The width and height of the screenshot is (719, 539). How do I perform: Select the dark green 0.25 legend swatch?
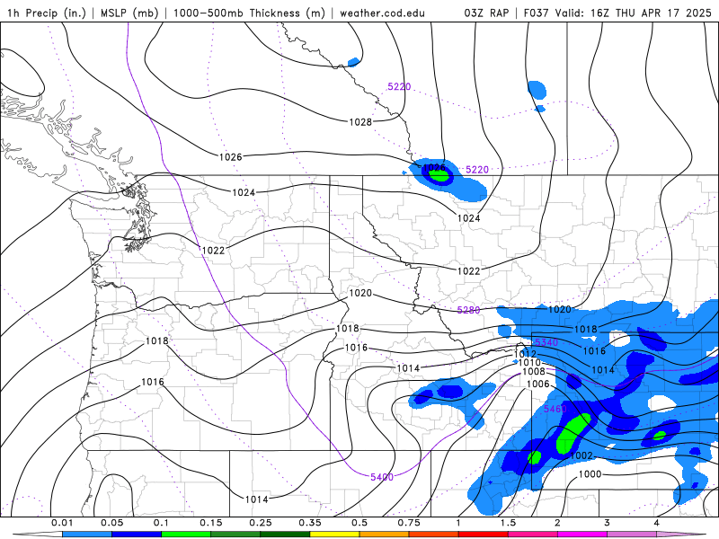285,535
